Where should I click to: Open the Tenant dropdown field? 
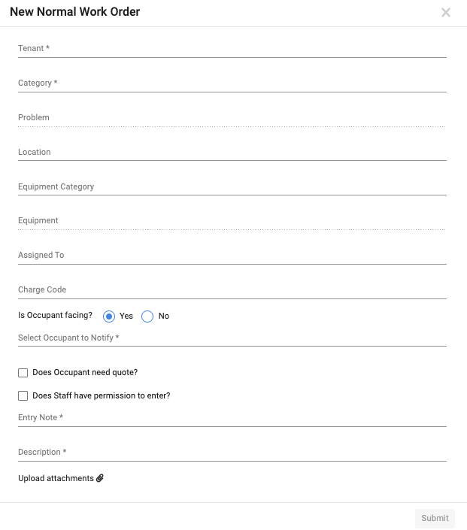point(232,49)
